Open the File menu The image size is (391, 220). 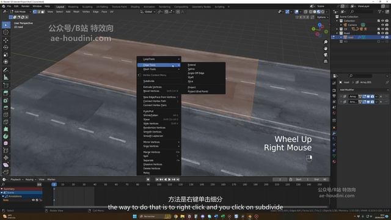pyautogui.click(x=9, y=6)
